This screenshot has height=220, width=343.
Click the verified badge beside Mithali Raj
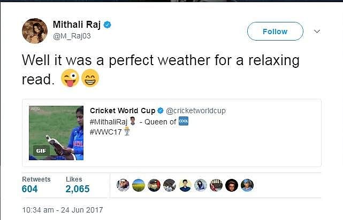click(107, 25)
